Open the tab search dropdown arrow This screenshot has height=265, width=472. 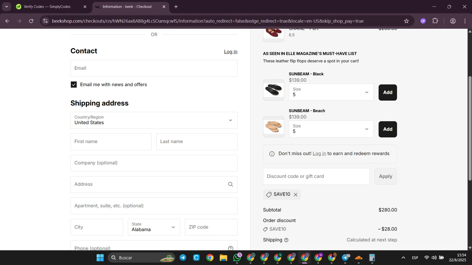click(x=6, y=7)
